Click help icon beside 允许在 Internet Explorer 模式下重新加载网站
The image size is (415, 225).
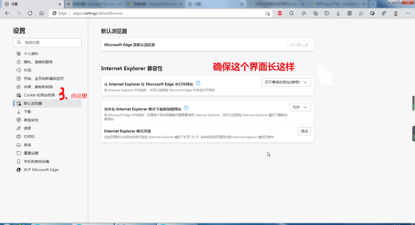(x=186, y=108)
